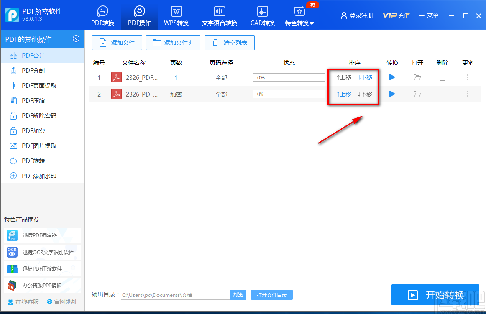This screenshot has width=486, height=314.
Task: Open 迅捷OCR文字识别软件 from recommended products
Action: 42,252
